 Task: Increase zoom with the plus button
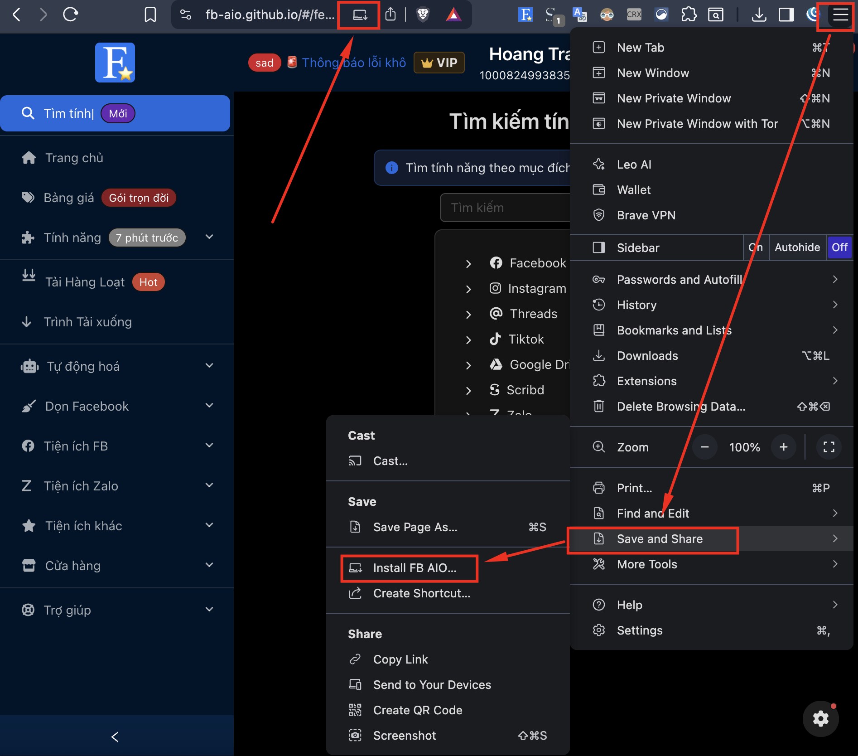pos(783,447)
